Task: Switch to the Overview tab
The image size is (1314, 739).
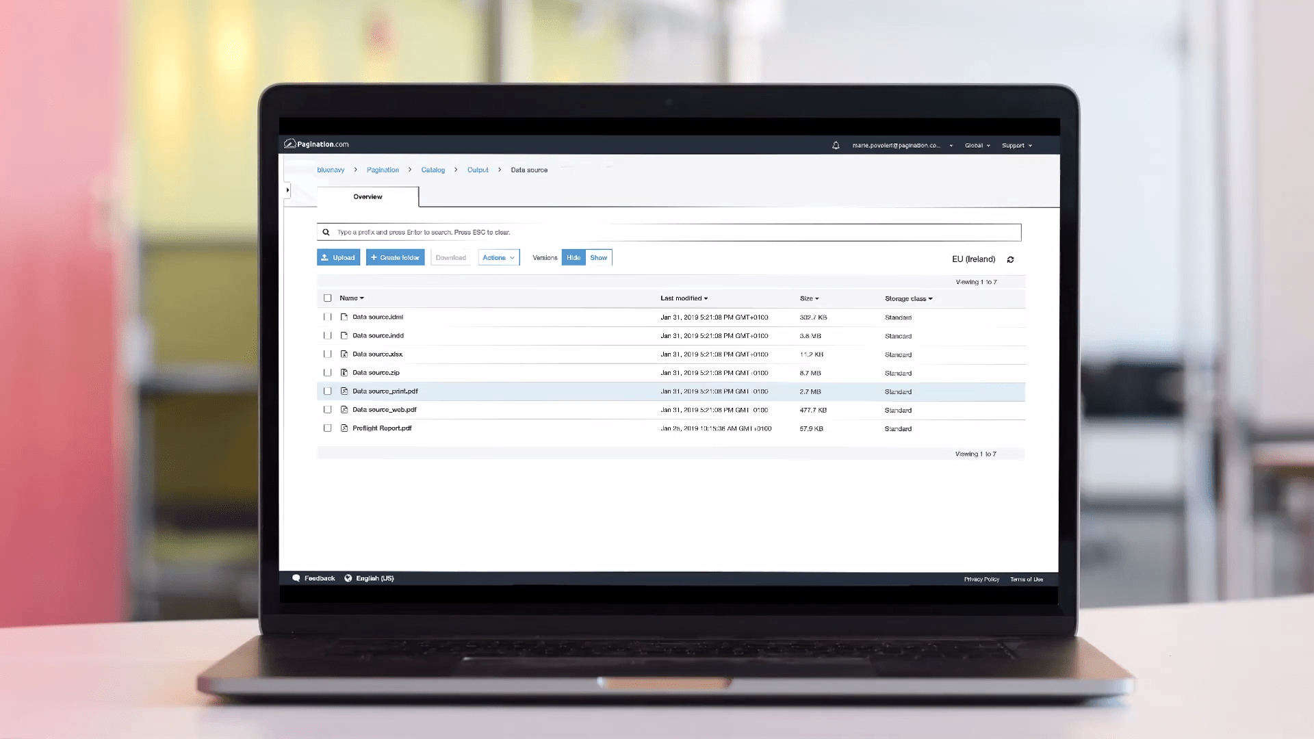Action: pos(368,197)
